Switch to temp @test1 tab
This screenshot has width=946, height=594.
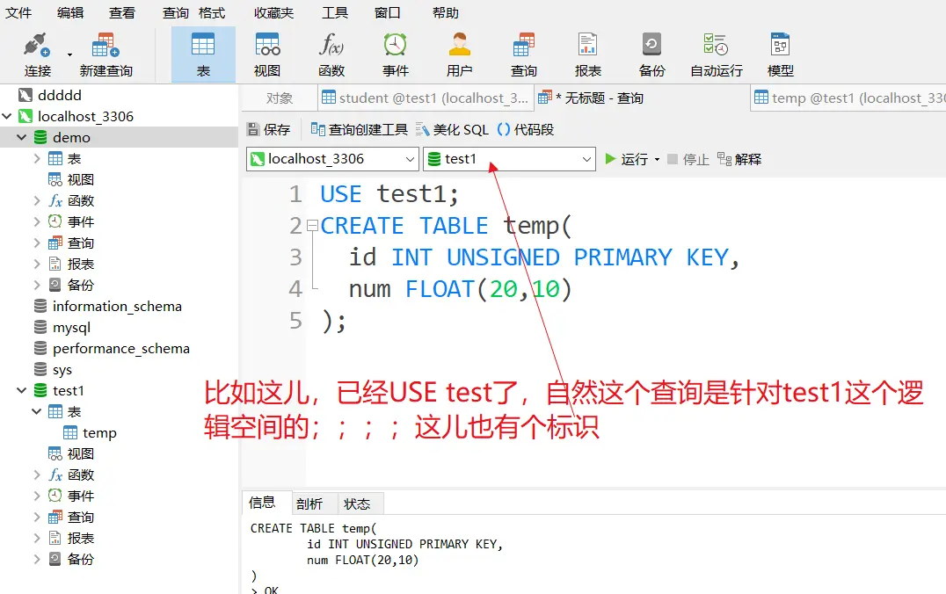(x=848, y=98)
